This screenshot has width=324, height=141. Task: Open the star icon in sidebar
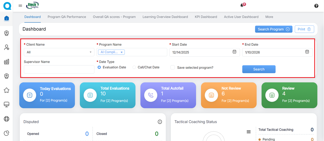coord(7,90)
